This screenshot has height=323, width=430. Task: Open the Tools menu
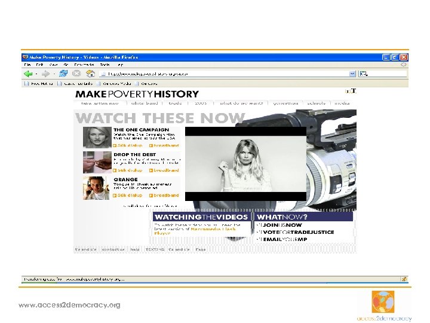tap(105, 65)
